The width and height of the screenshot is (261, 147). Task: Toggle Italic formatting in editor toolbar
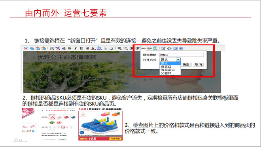point(76,48)
